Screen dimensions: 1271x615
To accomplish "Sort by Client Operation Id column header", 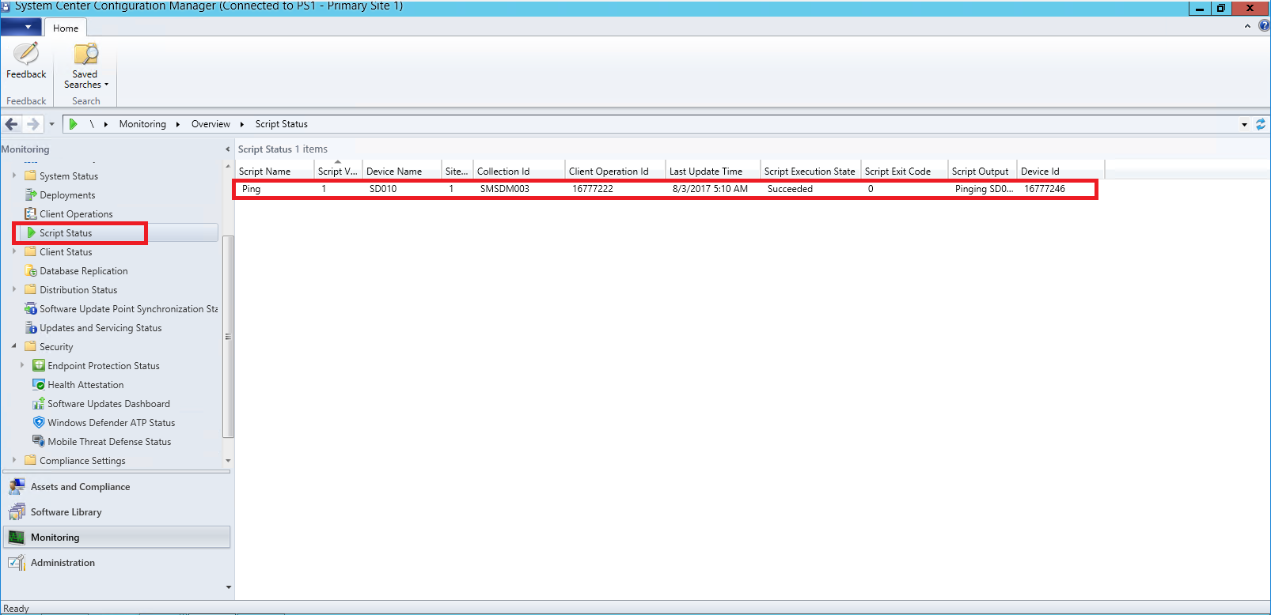I will click(x=615, y=171).
